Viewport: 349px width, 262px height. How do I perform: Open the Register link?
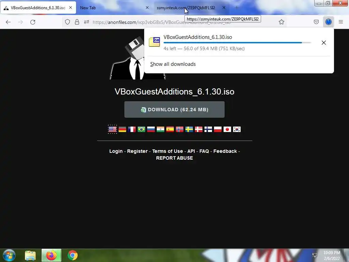(137, 151)
